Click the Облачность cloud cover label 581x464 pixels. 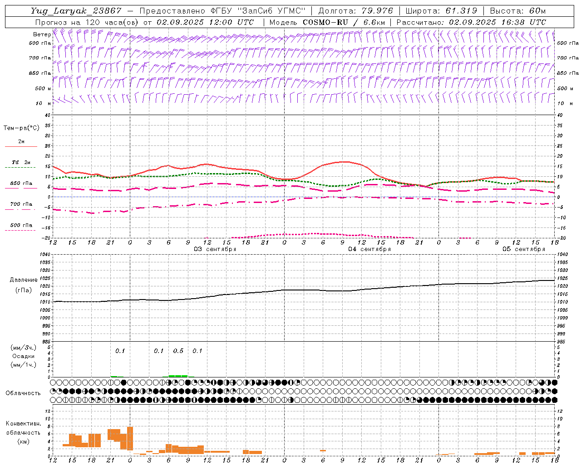(x=23, y=393)
